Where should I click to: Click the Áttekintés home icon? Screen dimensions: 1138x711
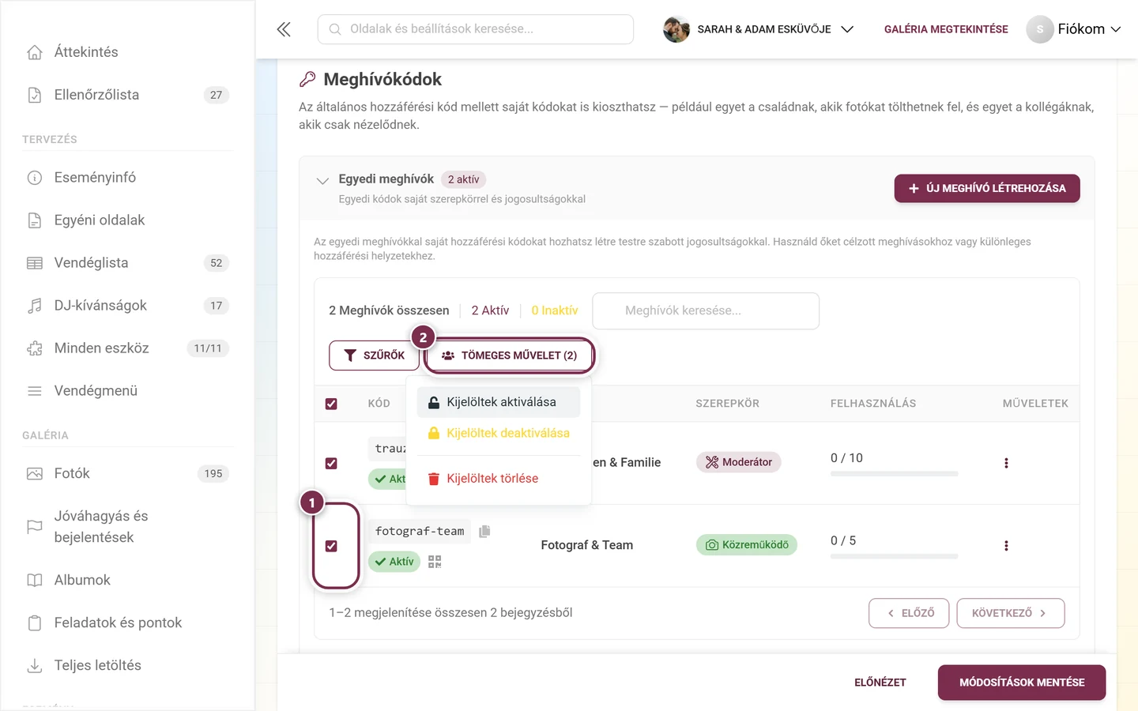[x=35, y=52]
